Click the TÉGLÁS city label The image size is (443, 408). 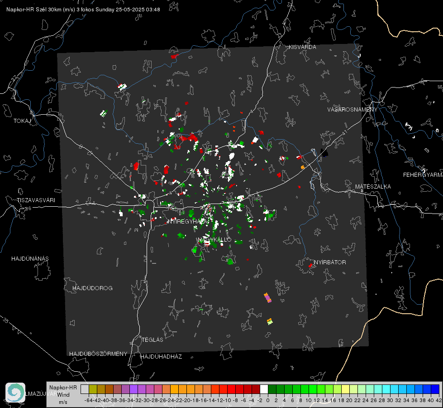(152, 340)
